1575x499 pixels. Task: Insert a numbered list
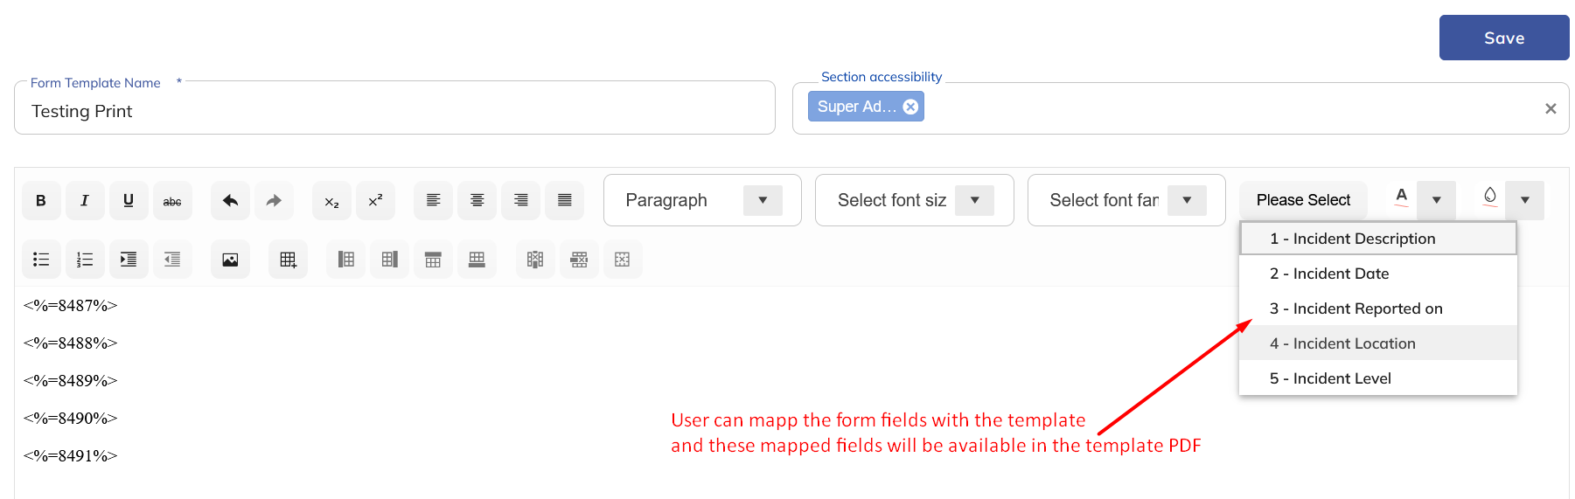tap(85, 260)
